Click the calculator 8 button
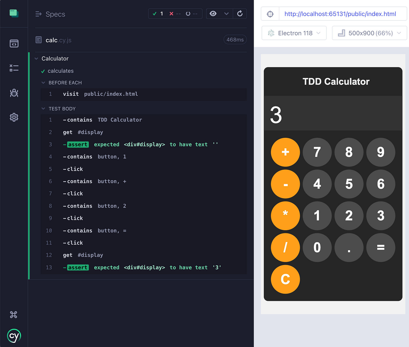409x347 pixels. click(x=349, y=152)
